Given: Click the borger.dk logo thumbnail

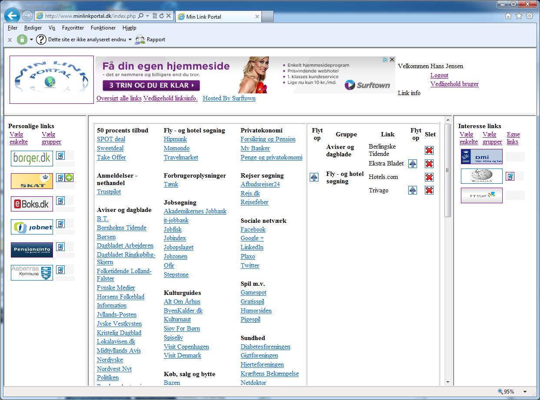Looking at the screenshot, I should pos(32,159).
